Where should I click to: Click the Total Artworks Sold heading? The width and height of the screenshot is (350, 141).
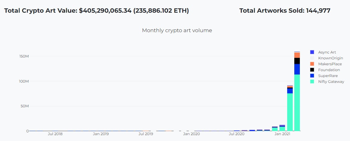click(x=285, y=11)
